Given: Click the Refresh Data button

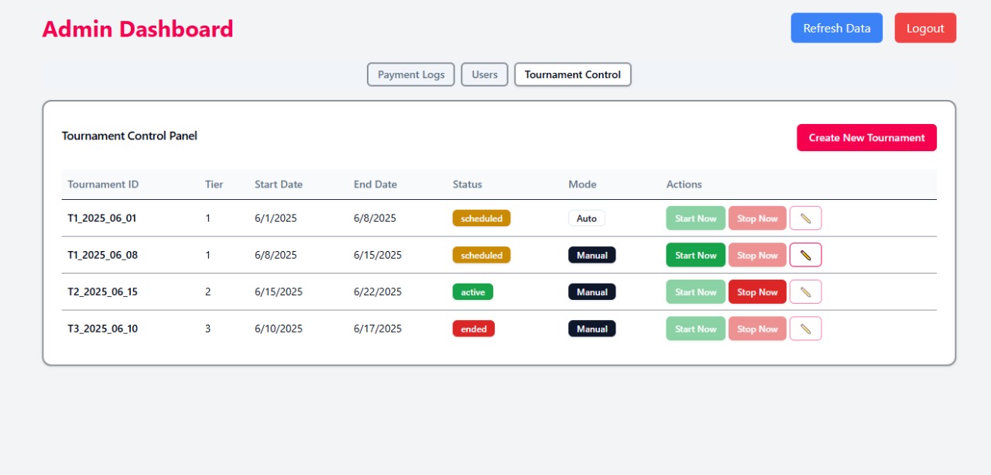Looking at the screenshot, I should tap(837, 28).
